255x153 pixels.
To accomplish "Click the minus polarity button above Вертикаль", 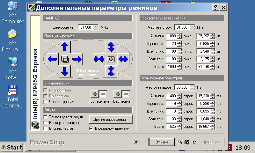I will point(126,94).
